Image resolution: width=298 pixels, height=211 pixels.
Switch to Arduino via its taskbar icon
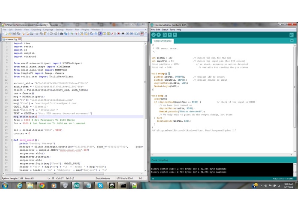[x=77, y=186]
